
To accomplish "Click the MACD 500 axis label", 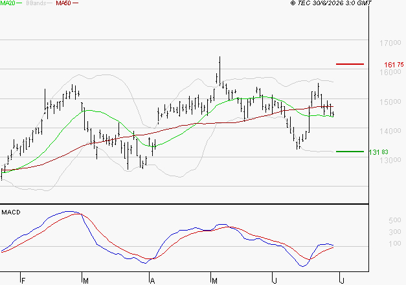I will point(395,220).
